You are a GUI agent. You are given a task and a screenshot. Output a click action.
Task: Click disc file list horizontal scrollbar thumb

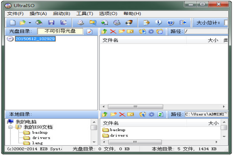pyautogui.click(x=135, y=106)
